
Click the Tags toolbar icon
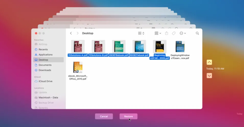[173, 33]
